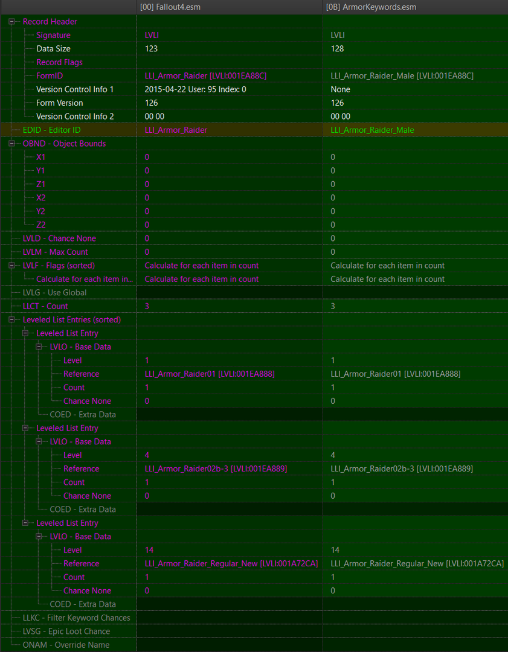This screenshot has width=508, height=652.
Task: Collapse the OBND - Object Bounds node
Action: click(12, 144)
